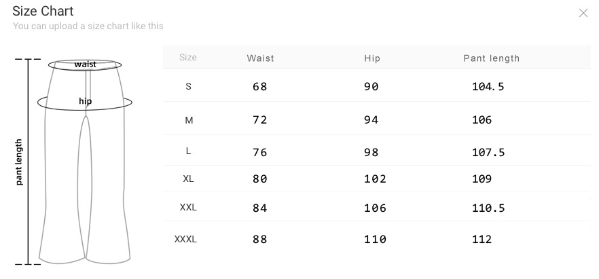Click the upload size chart hint text
Screen dimensions: 599x279
(88, 26)
